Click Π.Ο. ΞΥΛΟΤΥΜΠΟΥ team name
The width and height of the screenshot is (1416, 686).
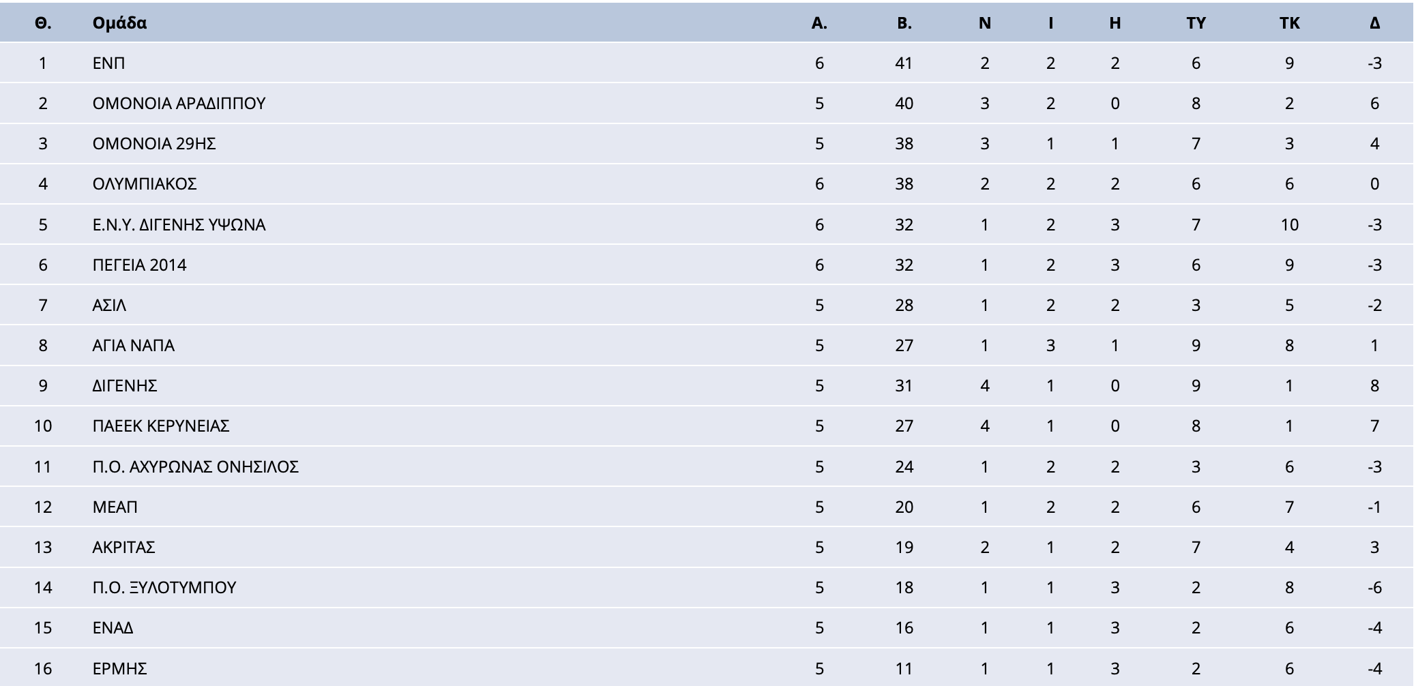[x=164, y=587]
